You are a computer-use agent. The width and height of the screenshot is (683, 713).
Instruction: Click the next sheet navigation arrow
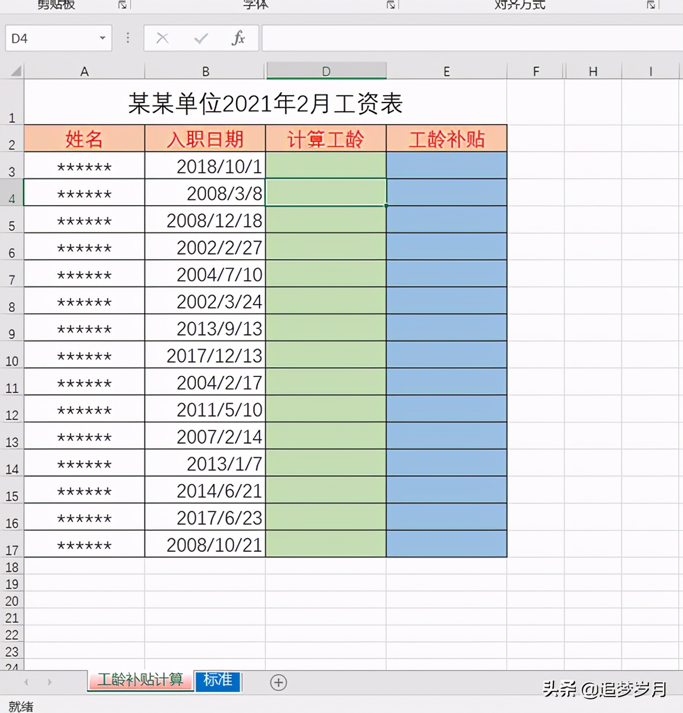click(51, 682)
